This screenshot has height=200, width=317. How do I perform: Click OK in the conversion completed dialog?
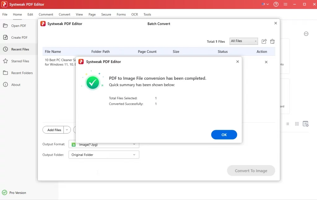pos(224,134)
